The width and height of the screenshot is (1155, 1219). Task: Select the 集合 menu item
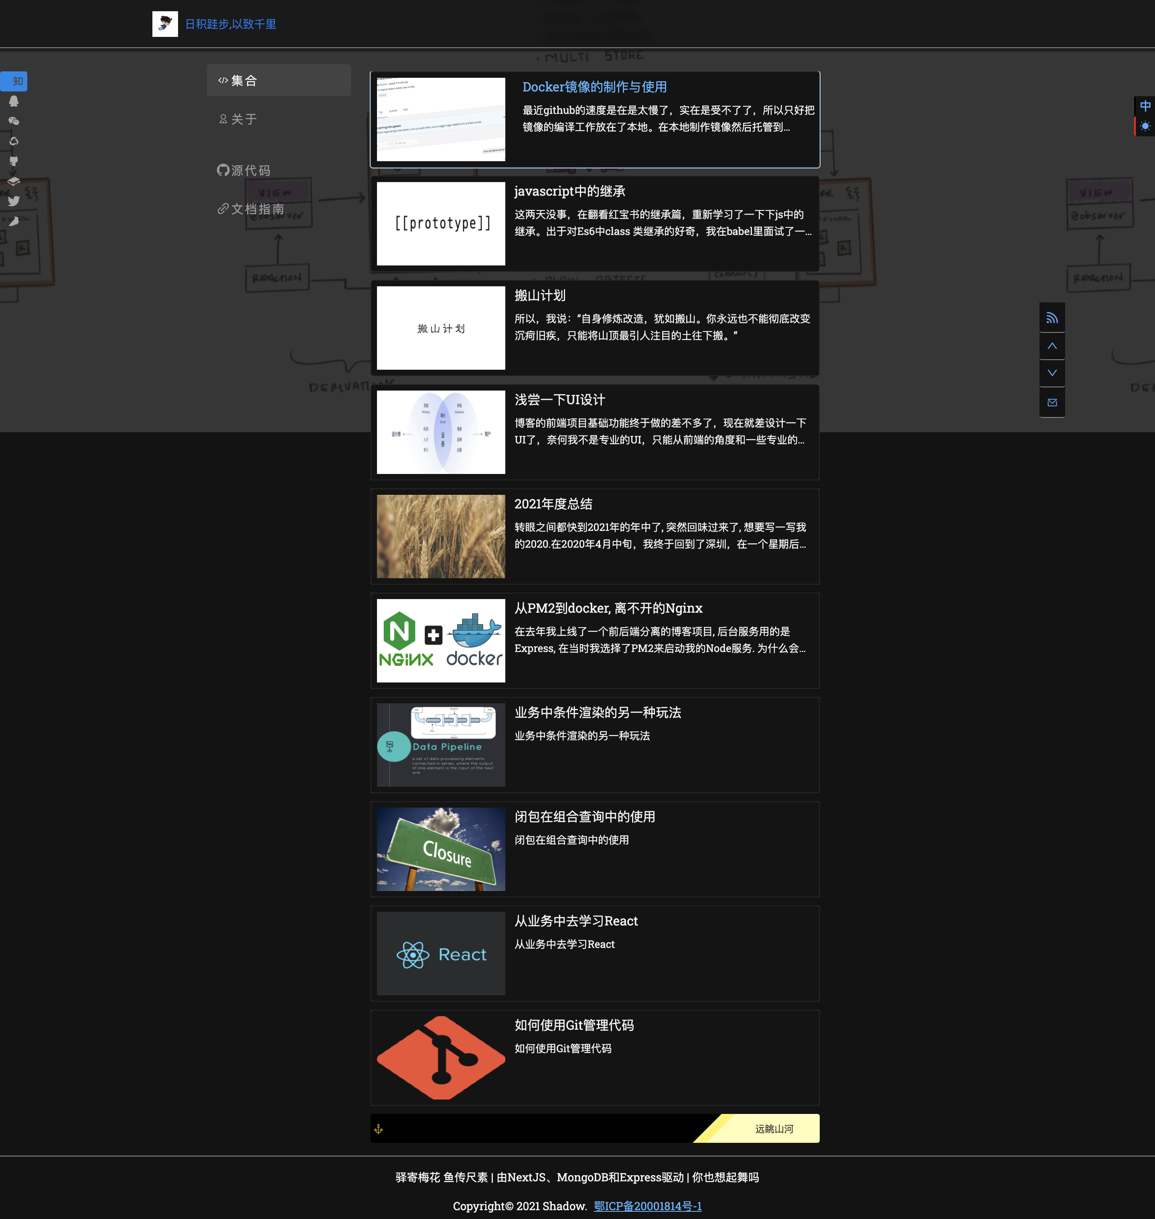pyautogui.click(x=278, y=81)
